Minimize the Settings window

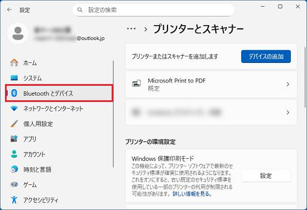tap(262, 7)
